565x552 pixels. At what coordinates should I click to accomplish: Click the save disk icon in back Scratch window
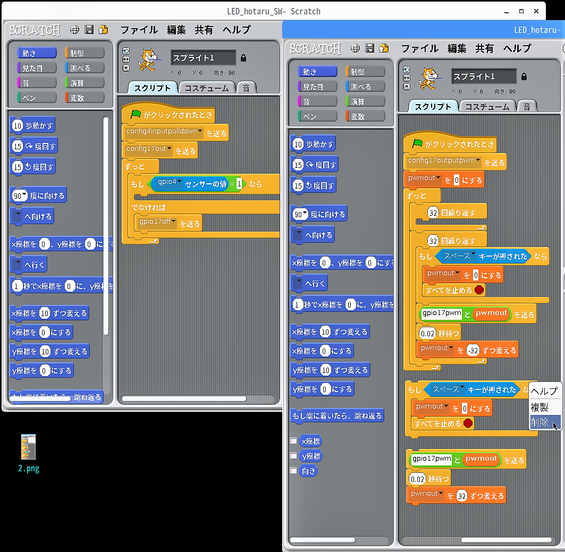point(89,30)
